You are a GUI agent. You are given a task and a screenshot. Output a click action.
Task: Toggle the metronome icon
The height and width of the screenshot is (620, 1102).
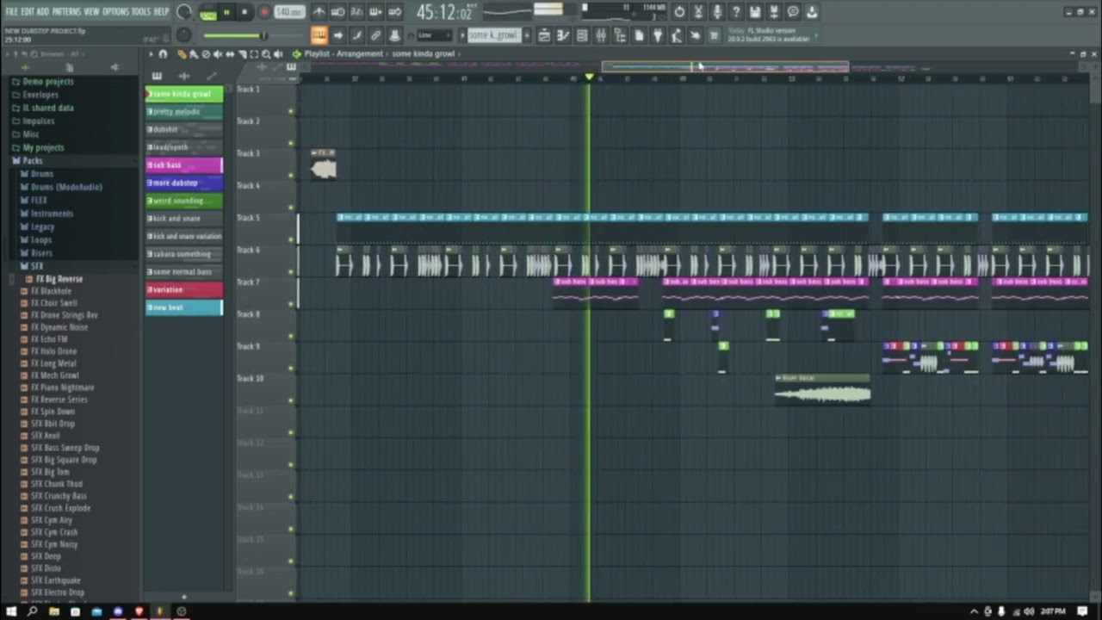coord(319,12)
